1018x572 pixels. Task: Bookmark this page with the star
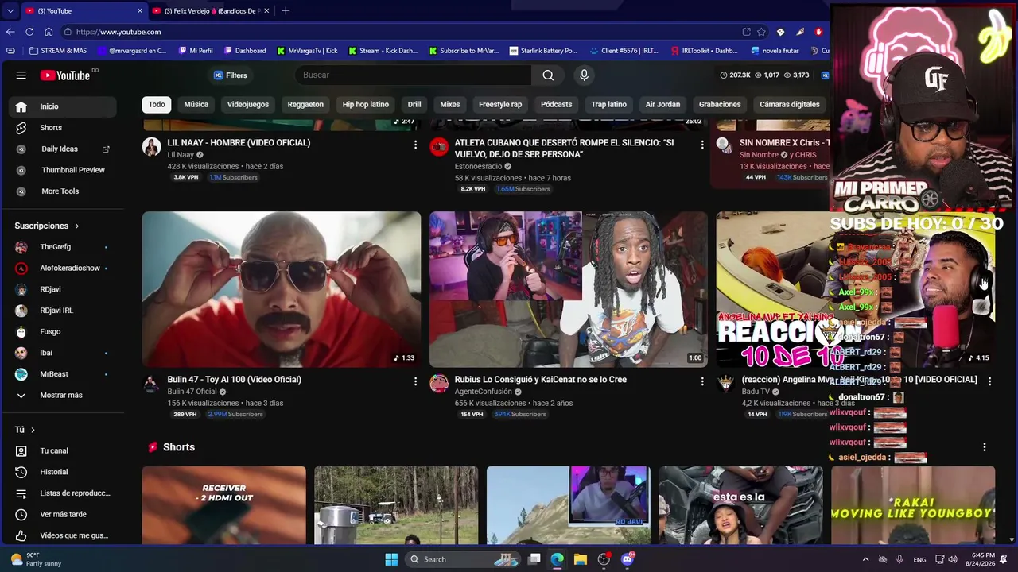[x=761, y=32]
